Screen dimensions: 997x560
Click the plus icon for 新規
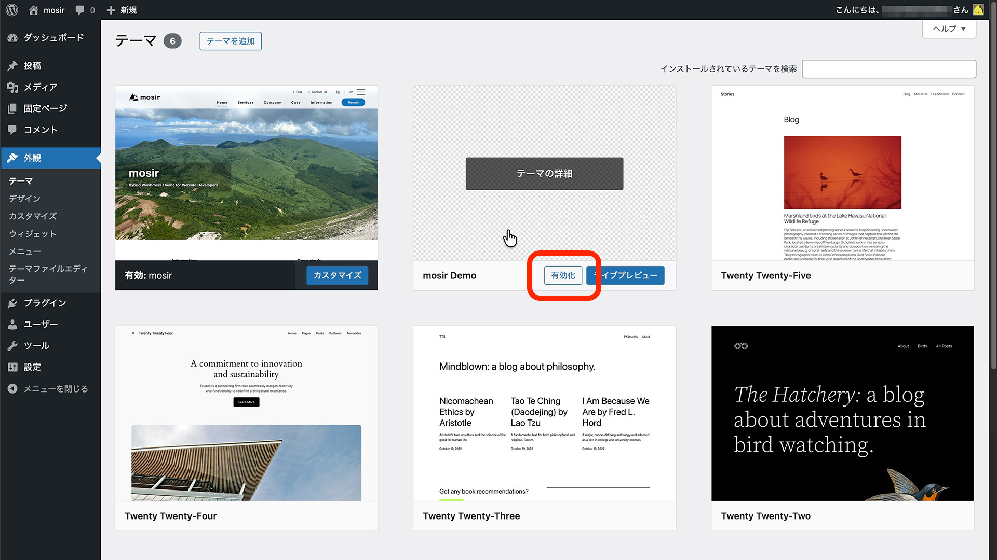click(x=111, y=10)
